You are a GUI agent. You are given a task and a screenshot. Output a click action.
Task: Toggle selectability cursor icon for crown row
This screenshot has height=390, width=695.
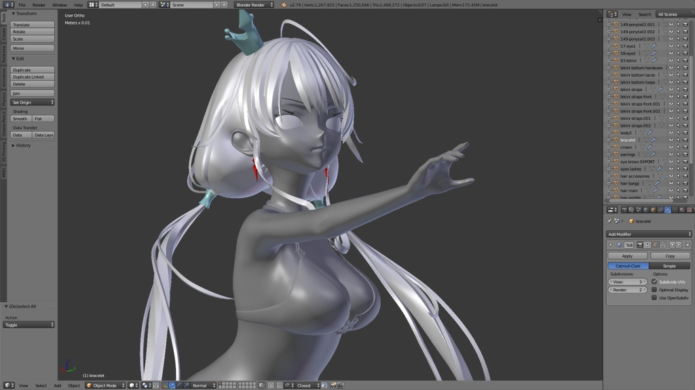pos(678,147)
